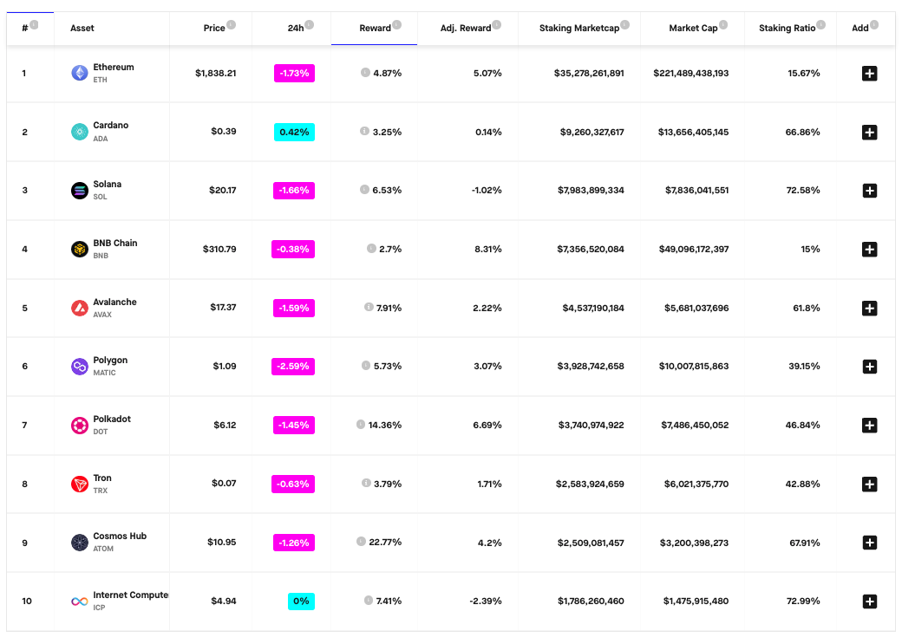The image size is (902, 644).
Task: Click the Polygon coin logo
Action: [80, 367]
